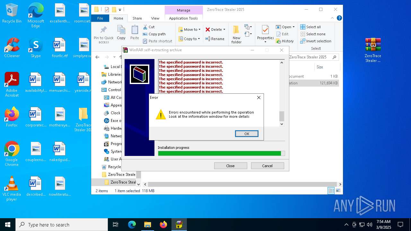
Task: Open Task View on taskbar
Action: (x=116, y=225)
